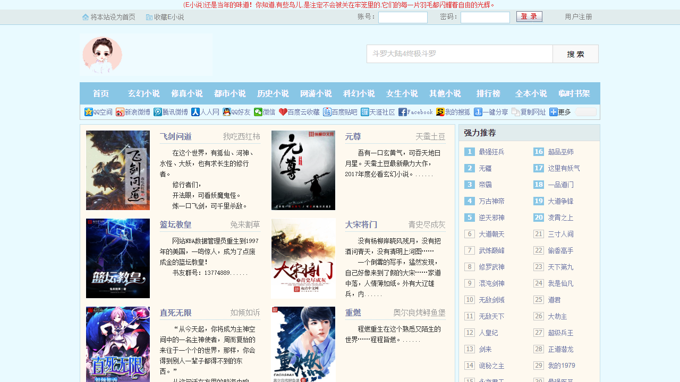Go to 网游小说 category
680x382 pixels.
316,93
